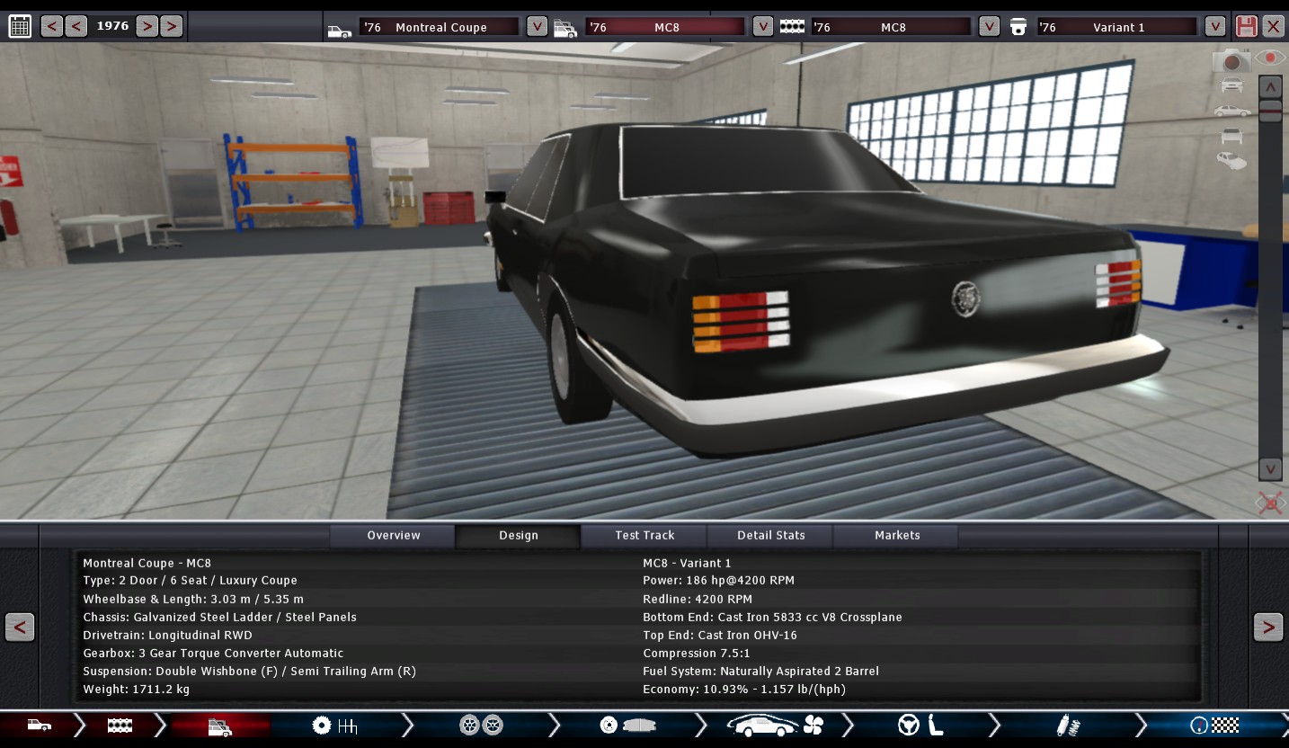Screen dimensions: 1289x748
Task: Click the 'Type: 2 Door / 6 Seat / Luxury Coupe' line
Action: click(x=190, y=581)
